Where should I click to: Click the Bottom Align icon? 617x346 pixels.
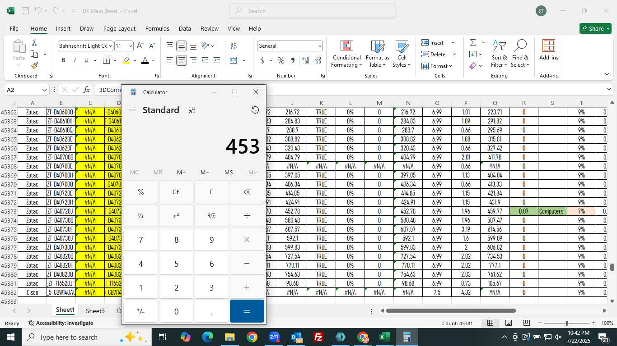(193, 46)
